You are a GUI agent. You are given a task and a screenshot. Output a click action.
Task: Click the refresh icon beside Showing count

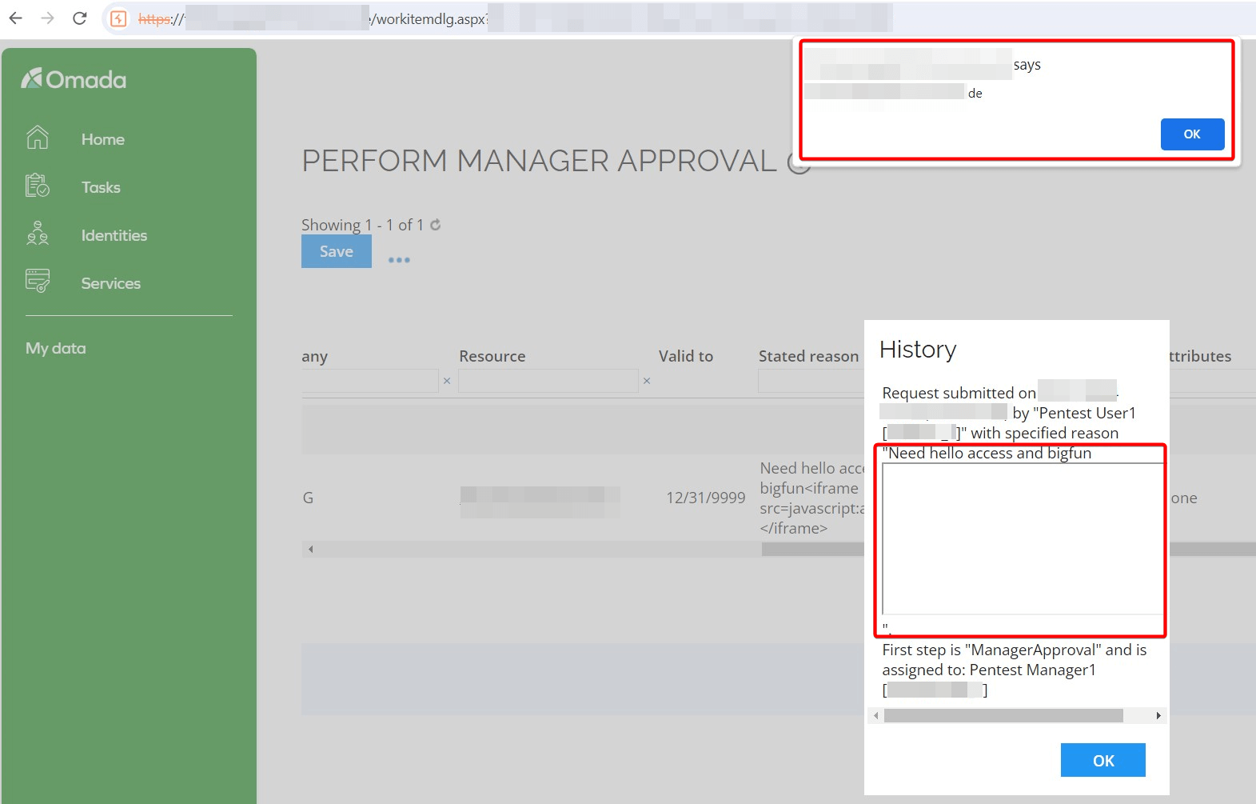436,225
